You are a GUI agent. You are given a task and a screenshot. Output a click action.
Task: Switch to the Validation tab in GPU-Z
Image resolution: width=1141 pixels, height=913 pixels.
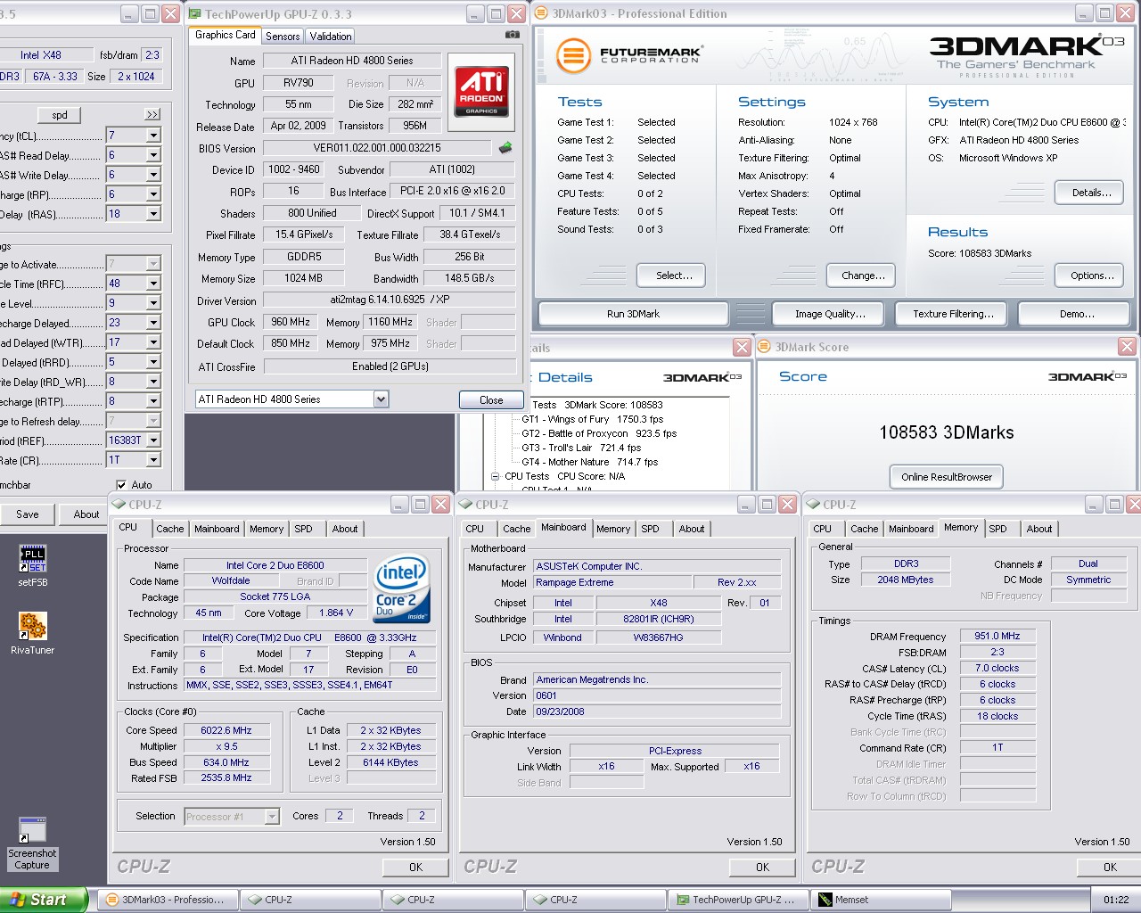pyautogui.click(x=331, y=37)
